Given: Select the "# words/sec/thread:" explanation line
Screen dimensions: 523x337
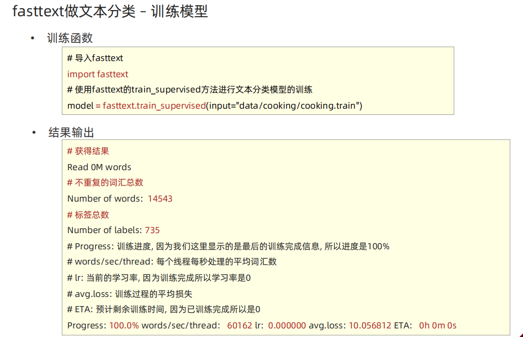Looking at the screenshot, I should click(172, 262).
